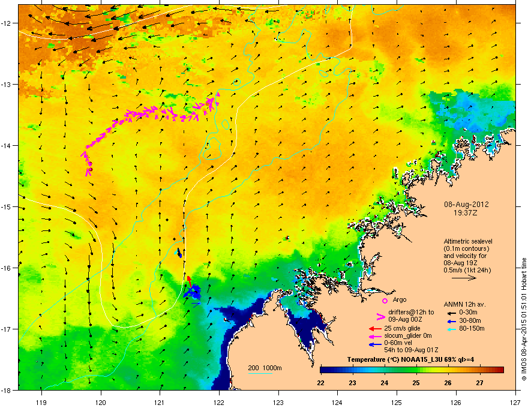Image resolution: width=528 pixels, height=408 pixels.
Task: Click latitude axis label -18
Action: click(x=7, y=390)
